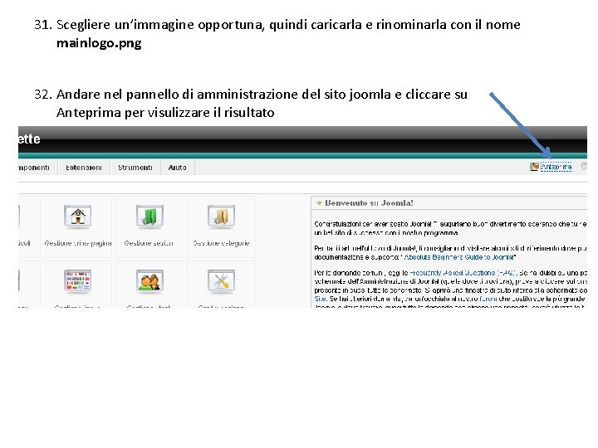Click the Gestione sezioni label
The image size is (598, 448).
click(x=149, y=243)
